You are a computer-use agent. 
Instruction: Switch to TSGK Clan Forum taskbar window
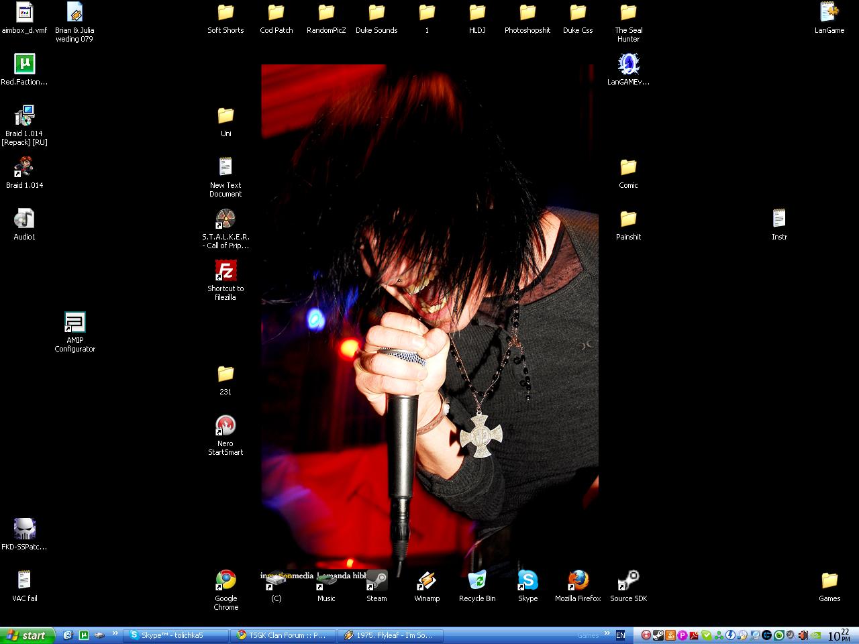[x=281, y=635]
